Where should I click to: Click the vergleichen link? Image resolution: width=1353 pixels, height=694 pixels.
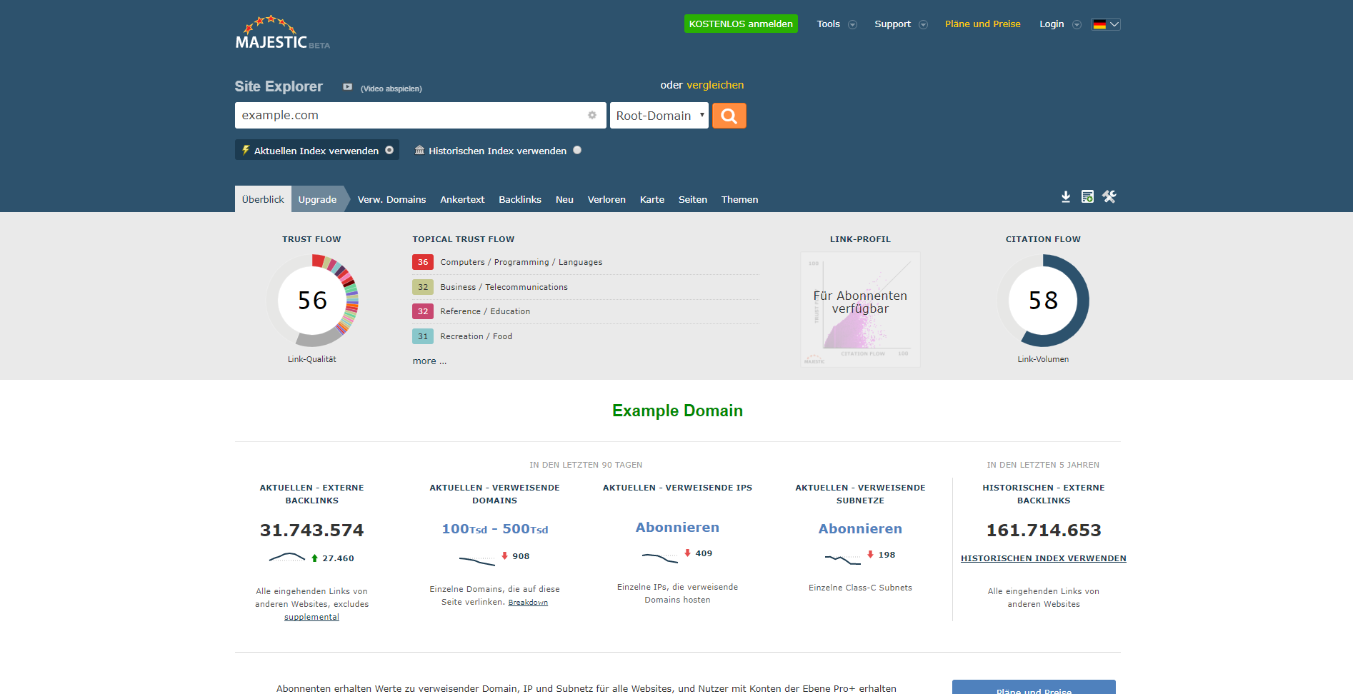pos(715,85)
